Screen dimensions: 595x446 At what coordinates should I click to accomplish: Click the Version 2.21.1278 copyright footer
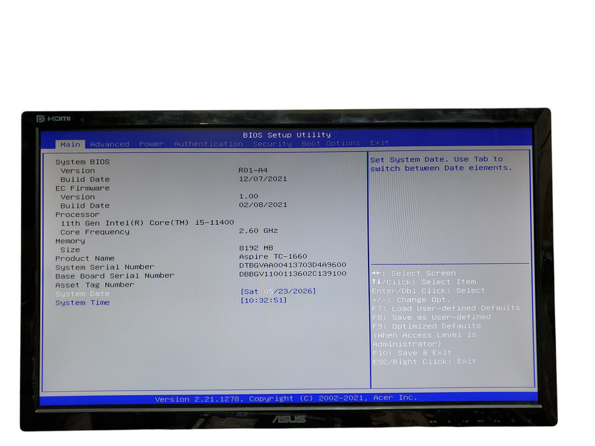(x=286, y=398)
